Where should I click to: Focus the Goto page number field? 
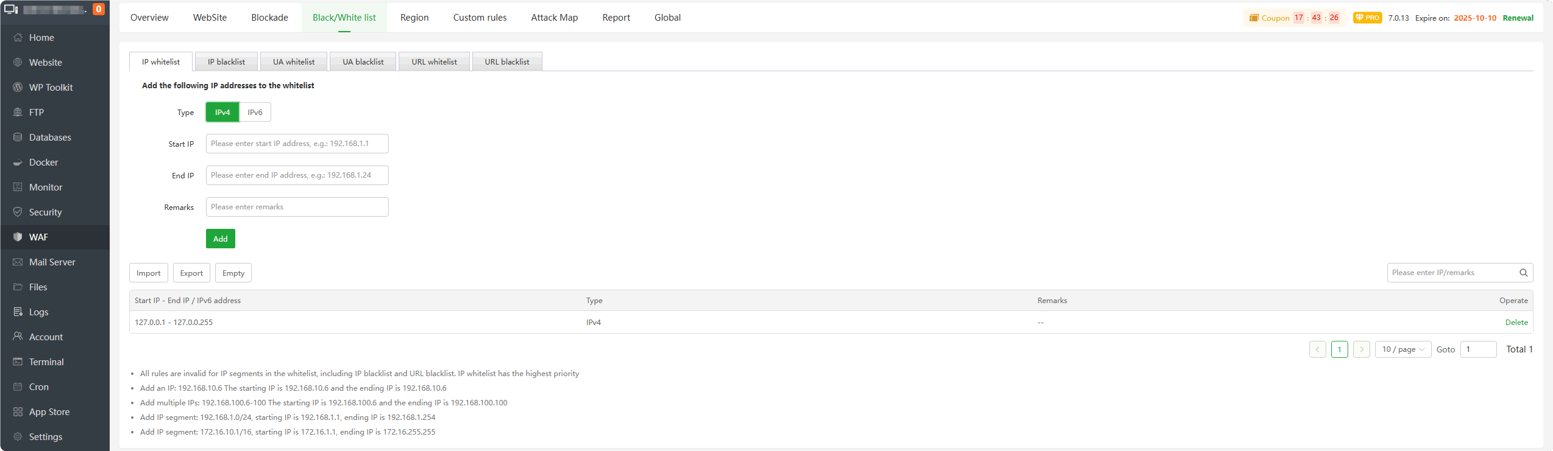(x=1479, y=349)
